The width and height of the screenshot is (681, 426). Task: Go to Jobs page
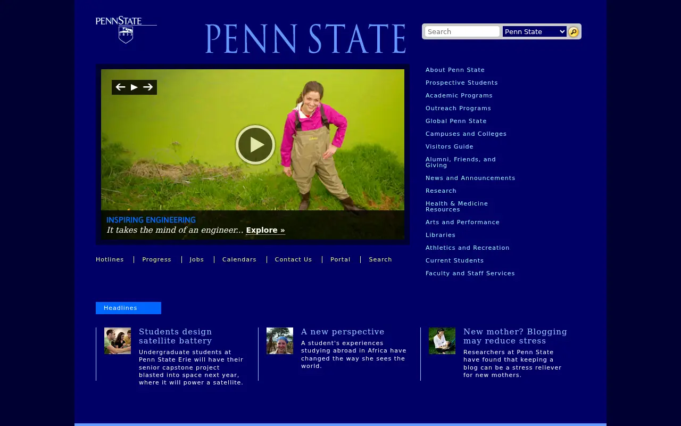(x=197, y=260)
